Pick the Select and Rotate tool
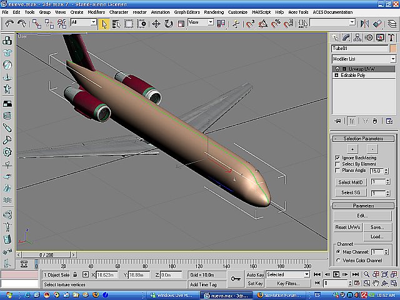Viewport: 400px width, 300px height. [169, 23]
